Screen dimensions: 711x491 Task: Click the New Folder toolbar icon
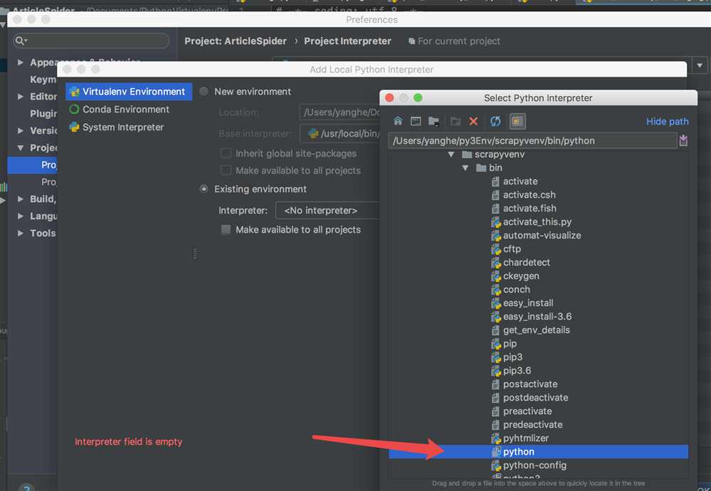coord(455,121)
